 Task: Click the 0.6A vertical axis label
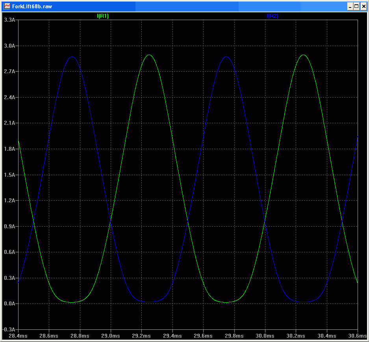click(10, 252)
